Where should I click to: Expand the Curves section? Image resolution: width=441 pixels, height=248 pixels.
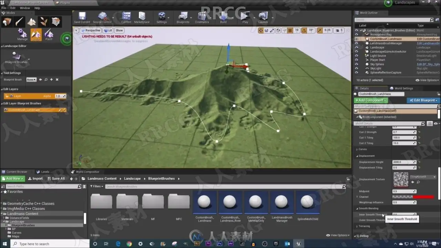(x=357, y=149)
